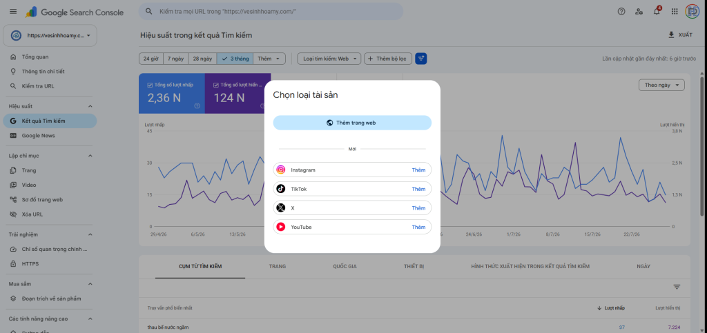Screen dimensions: 707x333
Task: Click the search magnifier icon in URL bar
Action: [148, 12]
